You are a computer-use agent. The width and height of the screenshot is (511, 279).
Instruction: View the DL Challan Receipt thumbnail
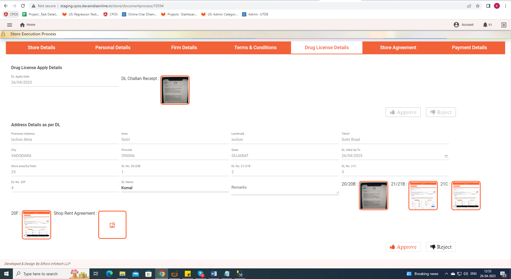pos(175,90)
